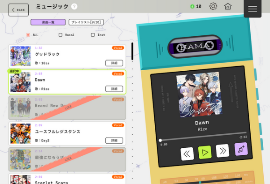Click the -2:03 remaining time label

pyautogui.click(x=243, y=137)
